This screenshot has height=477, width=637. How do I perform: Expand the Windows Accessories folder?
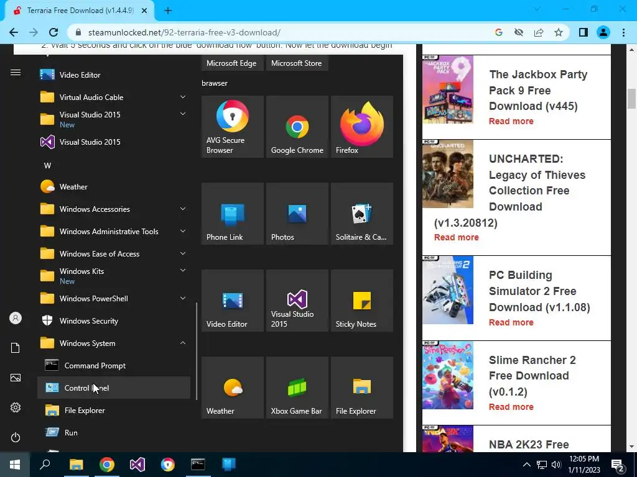click(x=114, y=209)
